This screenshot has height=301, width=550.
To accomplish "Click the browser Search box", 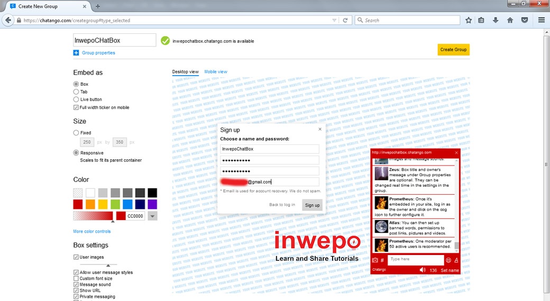I will pyautogui.click(x=407, y=20).
